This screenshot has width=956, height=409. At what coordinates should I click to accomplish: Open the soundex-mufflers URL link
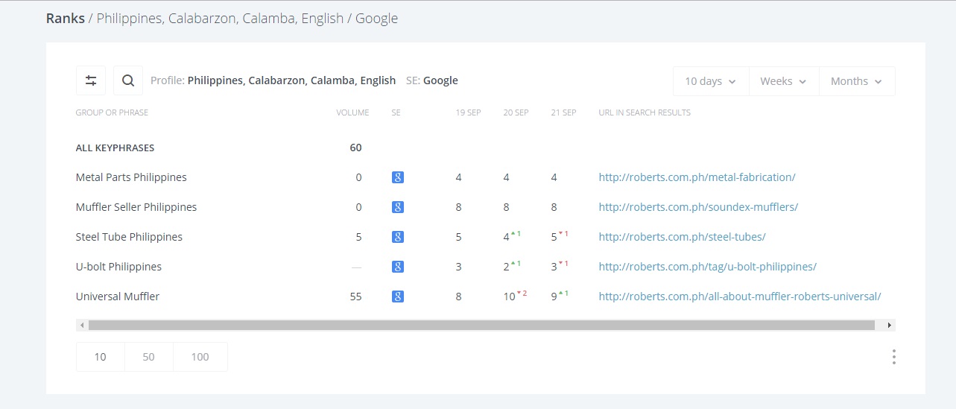pos(698,207)
